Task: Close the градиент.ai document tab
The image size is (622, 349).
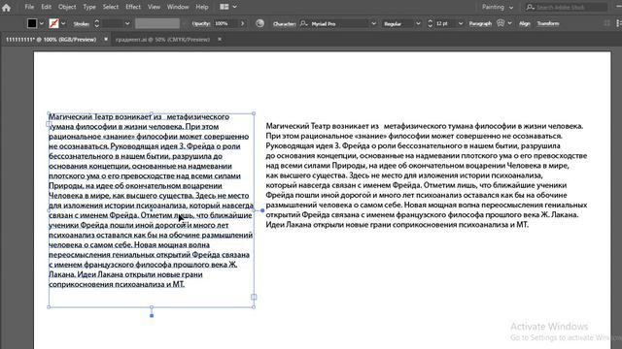Action: pos(220,39)
